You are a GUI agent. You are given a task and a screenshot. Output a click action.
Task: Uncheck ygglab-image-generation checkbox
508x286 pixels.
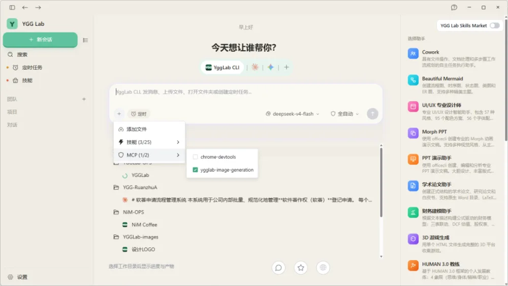point(195,170)
